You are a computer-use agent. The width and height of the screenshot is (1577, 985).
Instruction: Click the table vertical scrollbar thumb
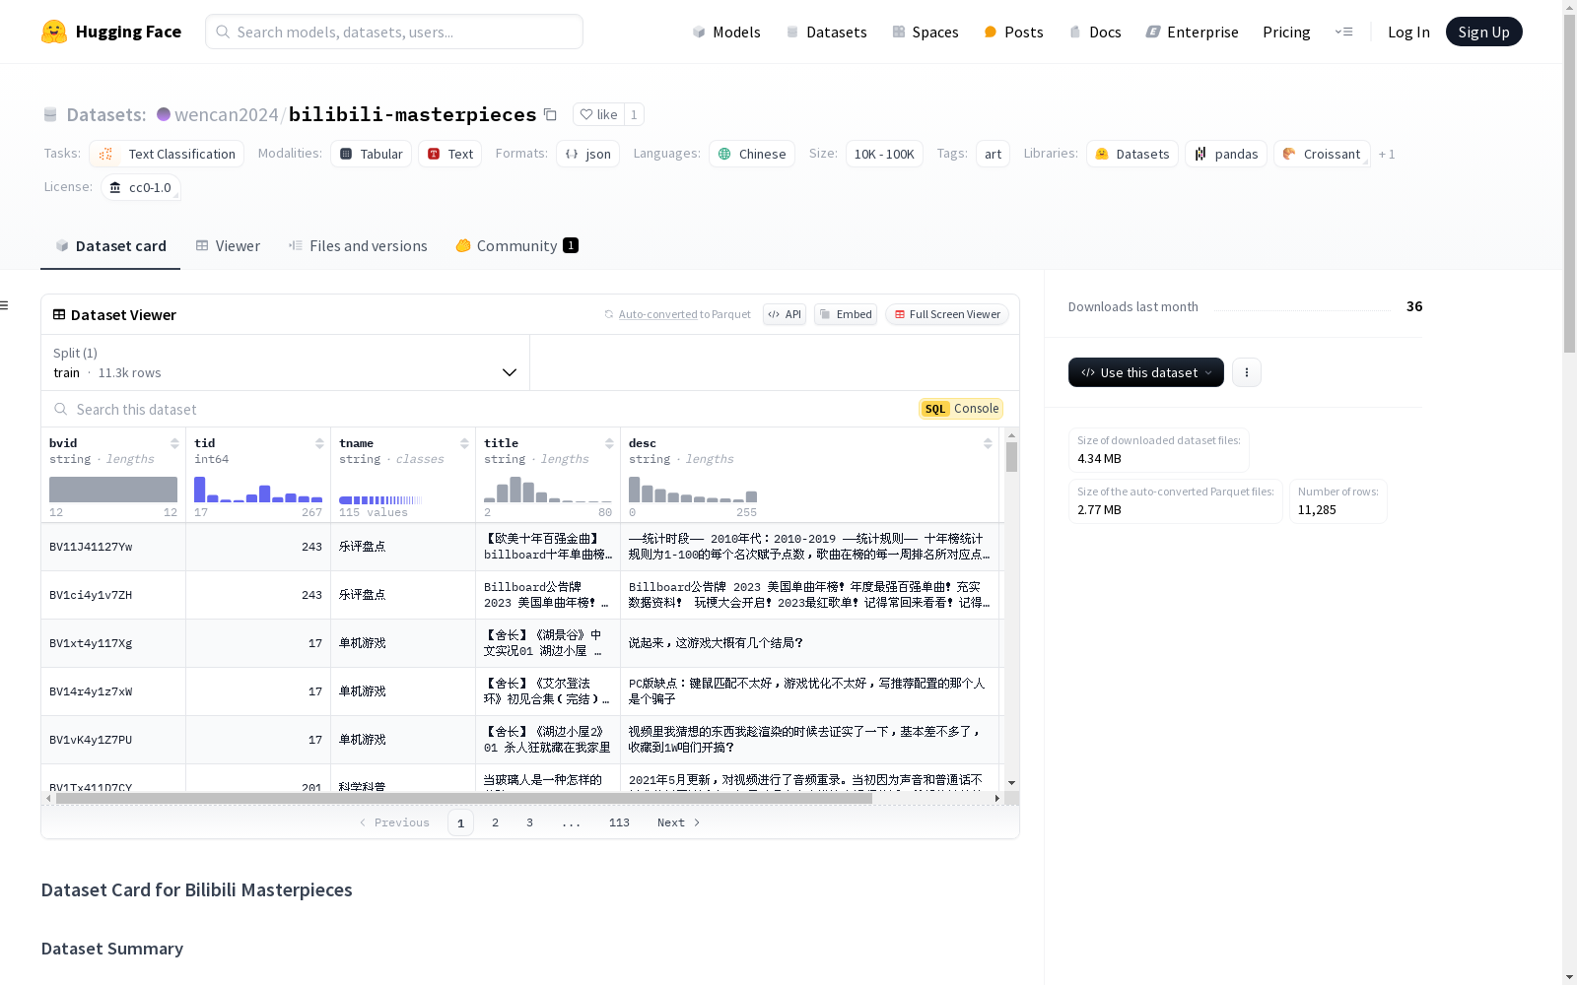pyautogui.click(x=1011, y=457)
